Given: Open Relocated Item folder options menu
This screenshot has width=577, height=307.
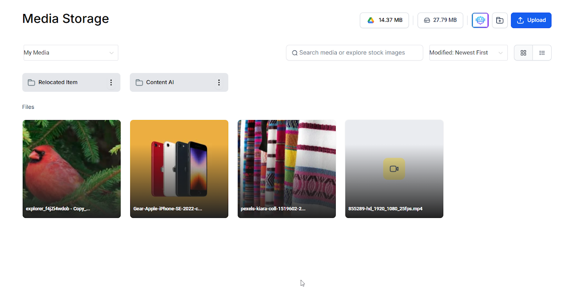Looking at the screenshot, I should pos(111,83).
